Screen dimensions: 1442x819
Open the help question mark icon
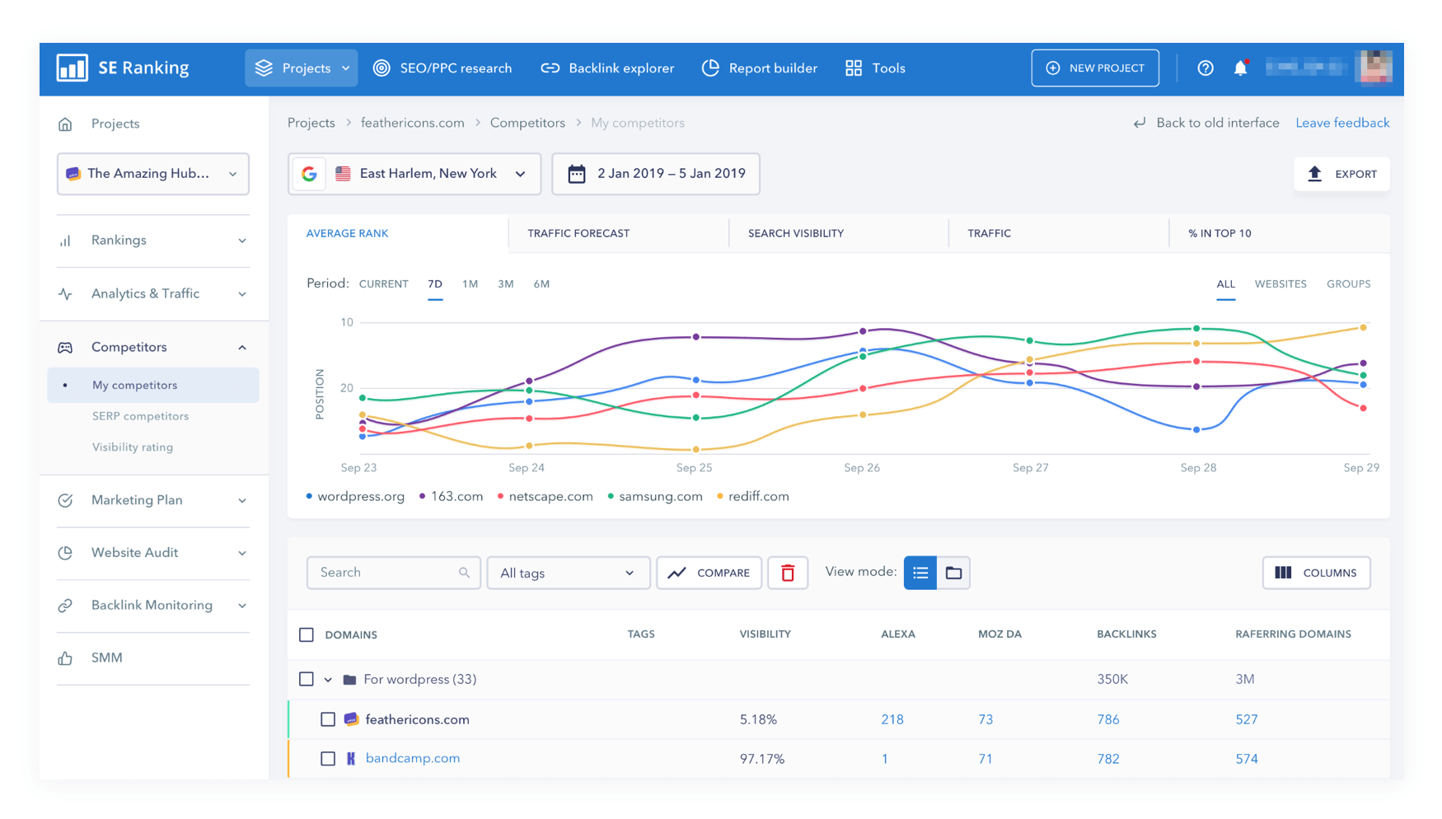1206,68
